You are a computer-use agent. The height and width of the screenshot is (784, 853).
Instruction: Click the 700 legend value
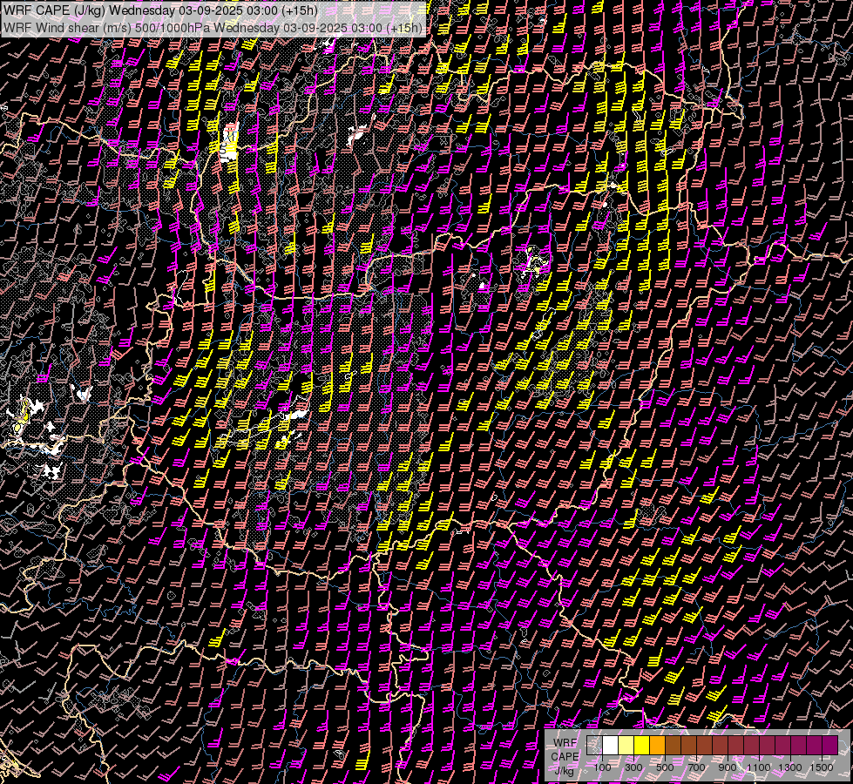pos(696,767)
